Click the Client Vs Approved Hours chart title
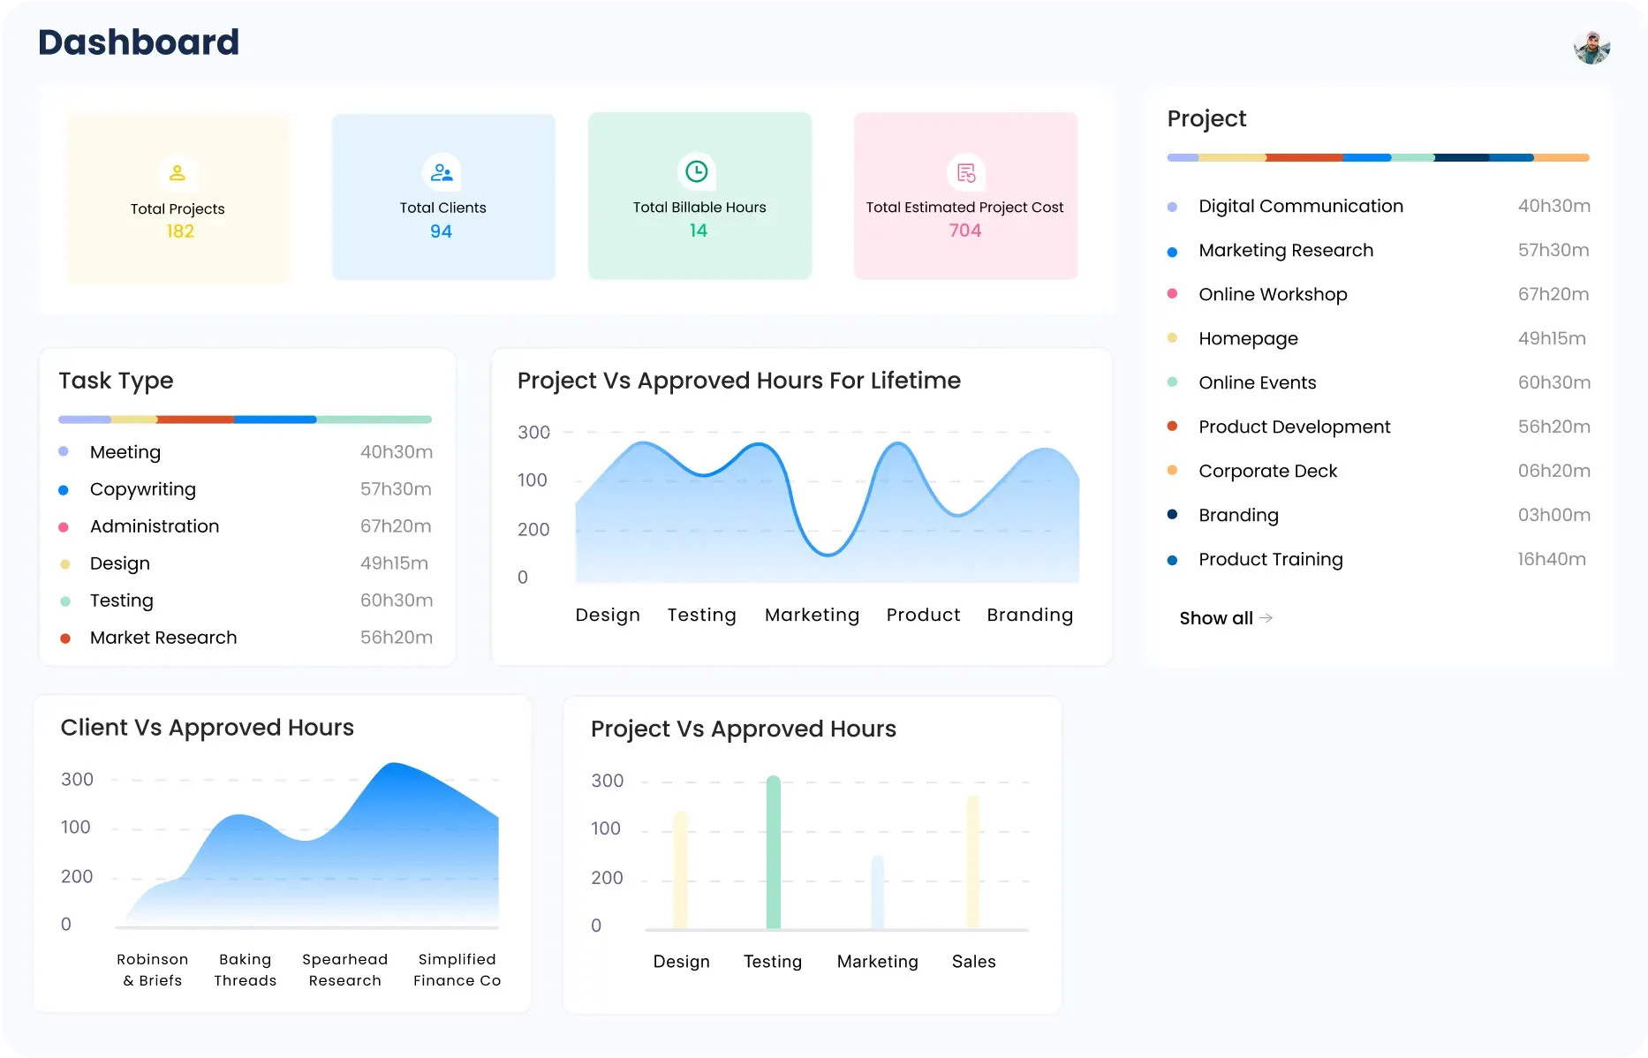 (x=207, y=728)
